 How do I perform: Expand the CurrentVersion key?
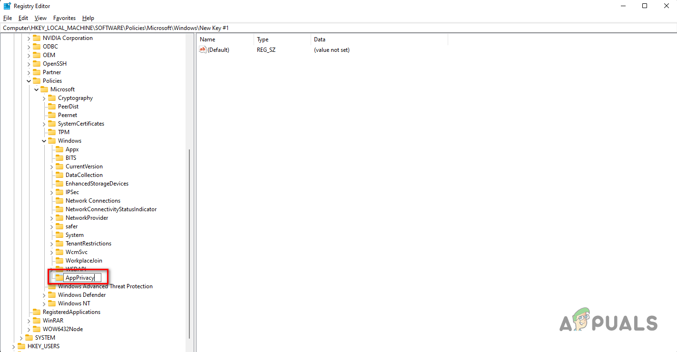coord(52,166)
